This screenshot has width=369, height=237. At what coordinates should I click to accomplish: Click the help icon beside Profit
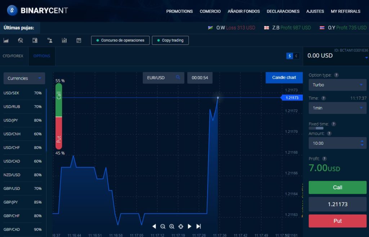(325, 159)
